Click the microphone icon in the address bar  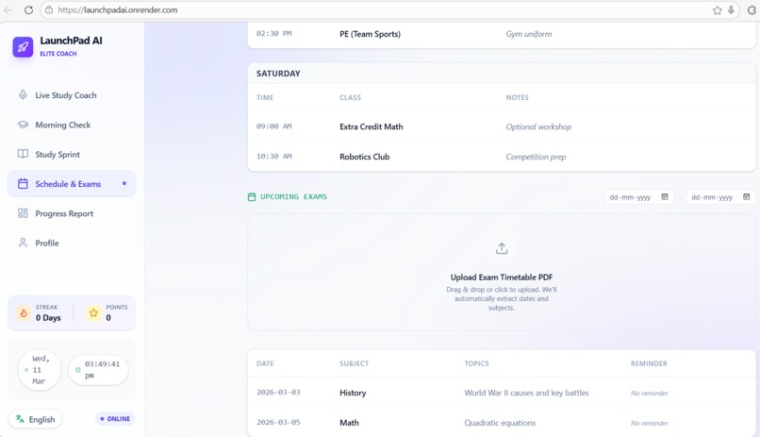point(731,10)
